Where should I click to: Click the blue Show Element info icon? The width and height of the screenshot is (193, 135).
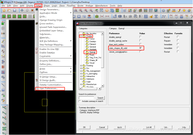(x=163, y=11)
